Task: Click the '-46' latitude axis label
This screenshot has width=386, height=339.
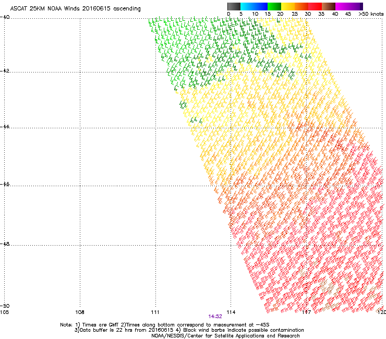Action: coord(5,184)
